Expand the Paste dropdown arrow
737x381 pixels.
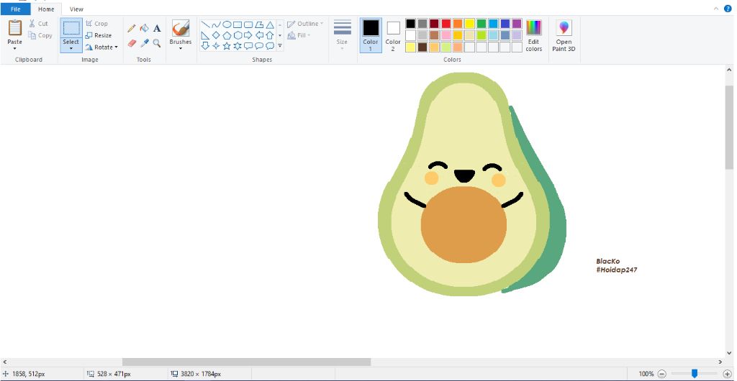[x=15, y=48]
